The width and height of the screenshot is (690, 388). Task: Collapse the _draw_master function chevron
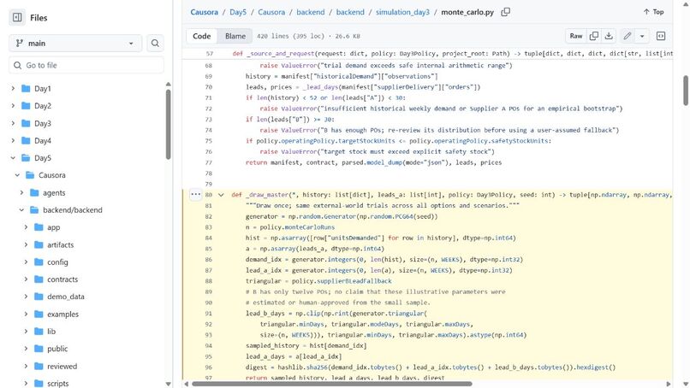[x=222, y=195]
